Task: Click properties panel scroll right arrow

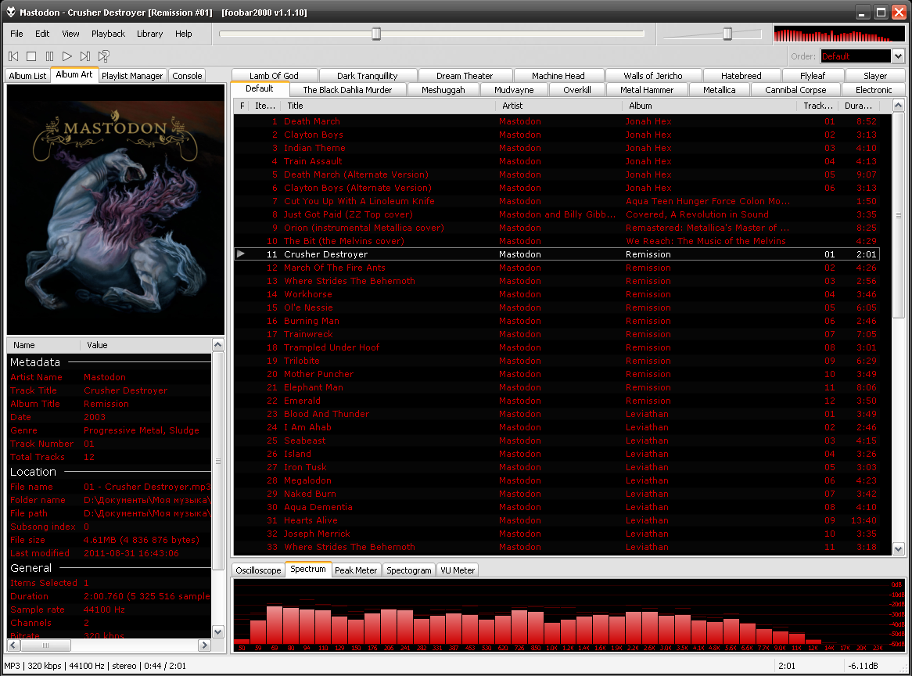Action: coord(204,645)
